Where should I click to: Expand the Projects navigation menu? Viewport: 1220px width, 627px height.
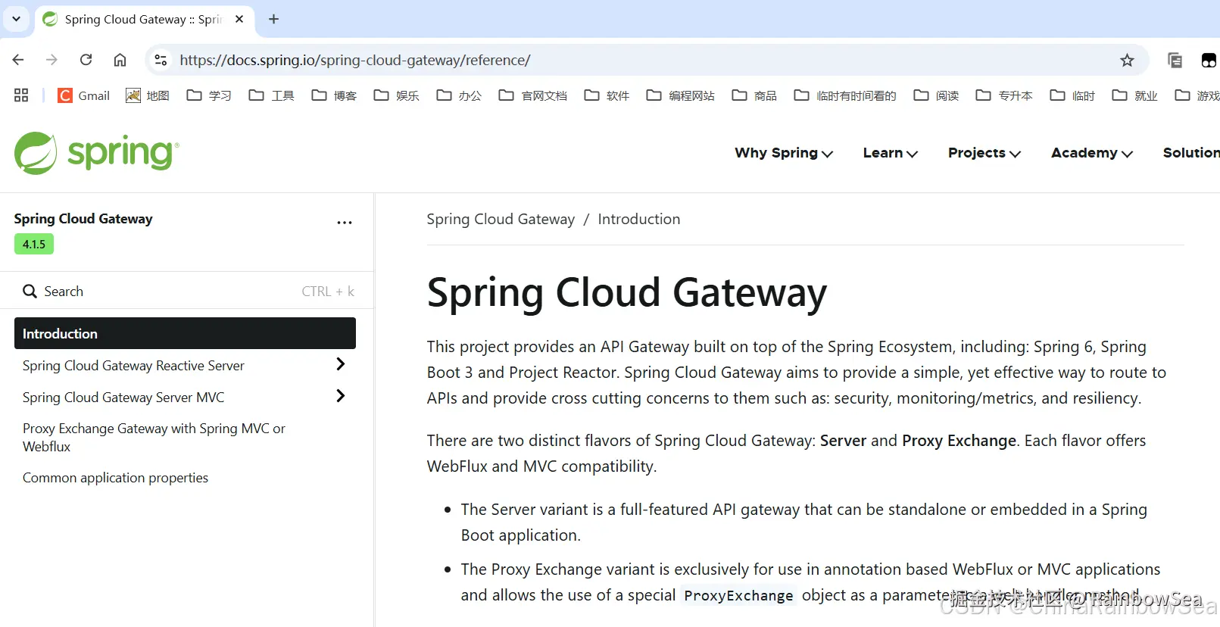coord(984,153)
